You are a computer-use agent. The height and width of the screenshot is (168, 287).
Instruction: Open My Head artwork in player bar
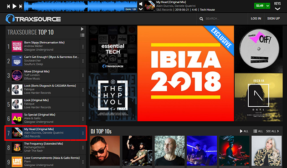click(x=149, y=6)
